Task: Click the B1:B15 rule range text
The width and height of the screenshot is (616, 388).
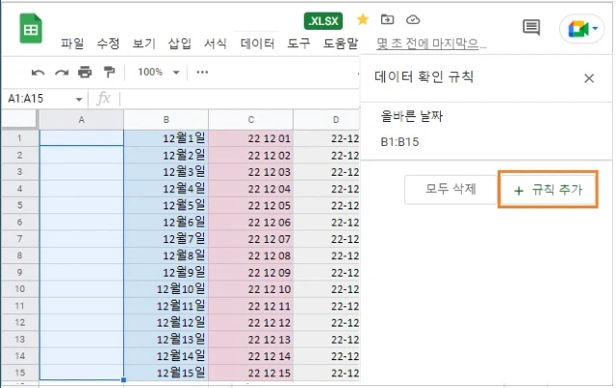Action: 399,141
